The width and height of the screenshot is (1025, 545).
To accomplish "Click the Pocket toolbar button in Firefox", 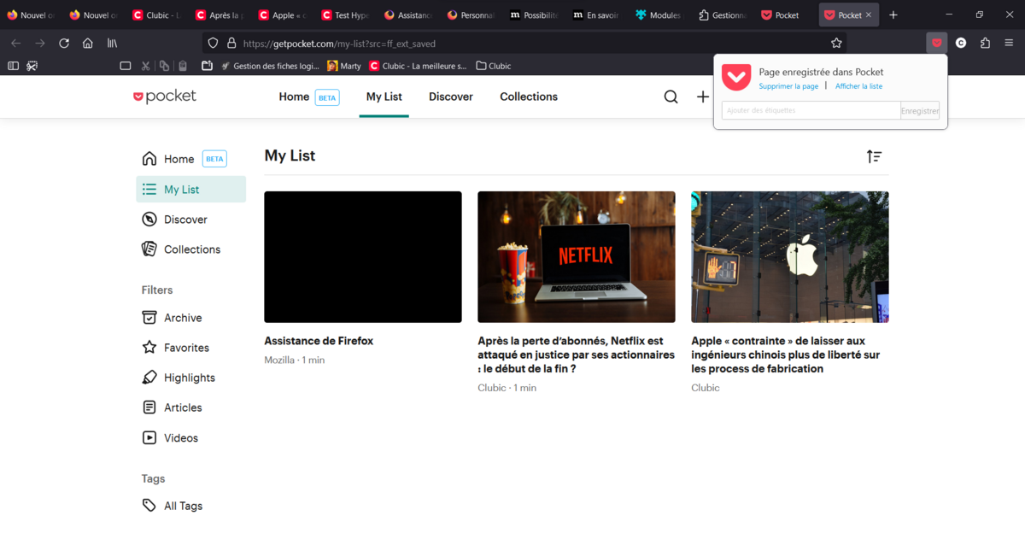I will click(x=937, y=43).
